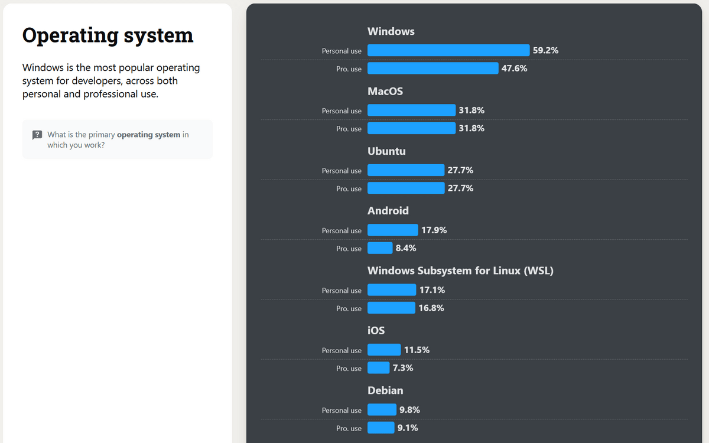
Task: Click the question mark icon beside survey question
Action: click(37, 135)
